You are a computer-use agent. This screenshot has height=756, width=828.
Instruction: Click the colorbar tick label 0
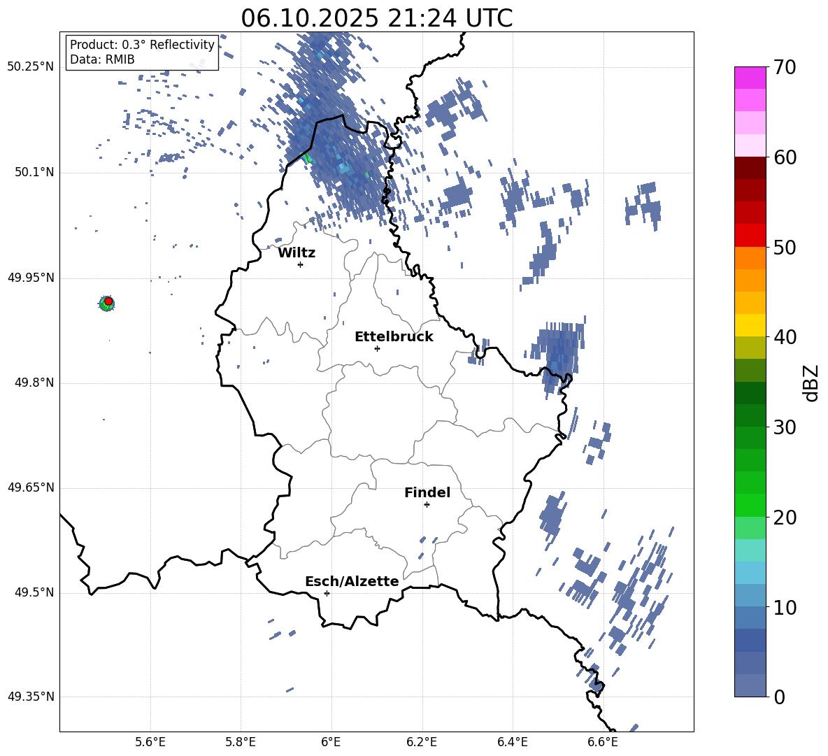pyautogui.click(x=780, y=697)
